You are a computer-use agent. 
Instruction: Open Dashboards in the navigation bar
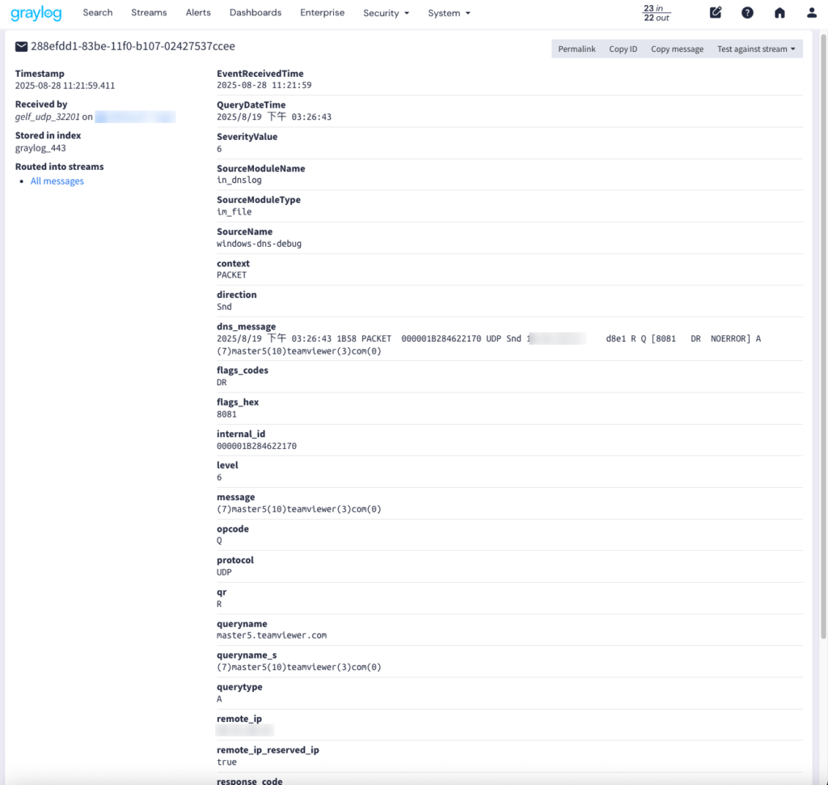[x=255, y=13]
